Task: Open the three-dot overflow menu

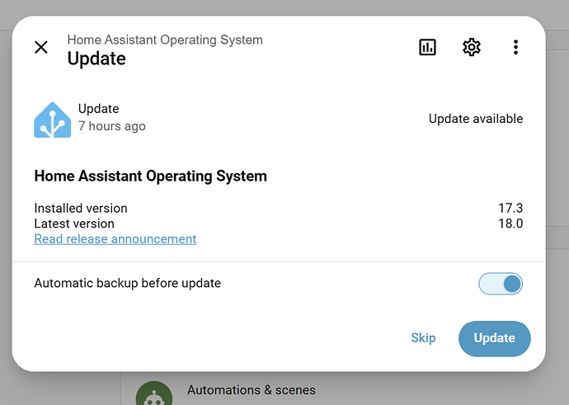Action: pyautogui.click(x=515, y=47)
